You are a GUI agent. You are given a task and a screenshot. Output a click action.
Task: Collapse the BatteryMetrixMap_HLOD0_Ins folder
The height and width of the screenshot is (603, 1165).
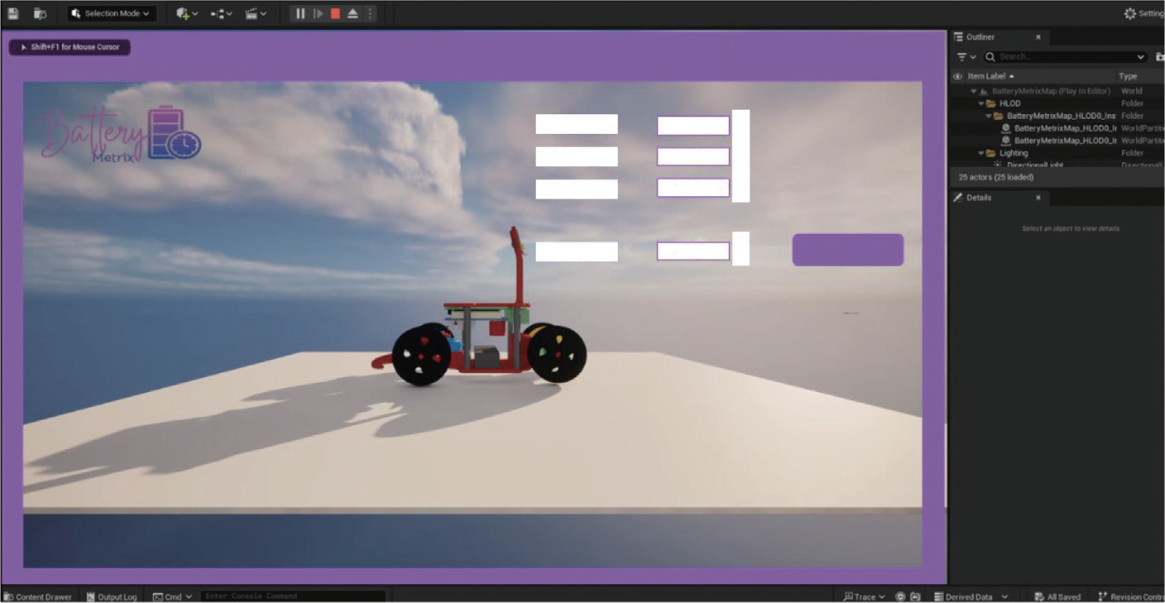988,116
